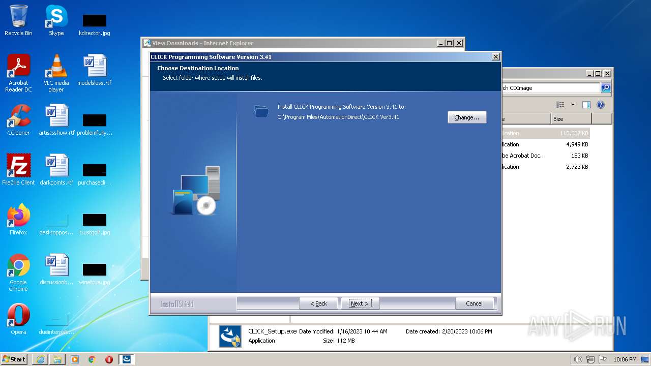This screenshot has height=366, width=651.
Task: Open the purchasecli file icon
Action: click(95, 174)
